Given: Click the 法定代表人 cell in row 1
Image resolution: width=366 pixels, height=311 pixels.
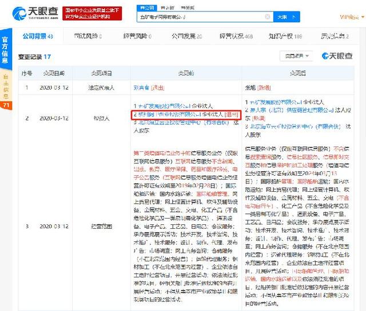Looking at the screenshot, I should click(x=101, y=87).
